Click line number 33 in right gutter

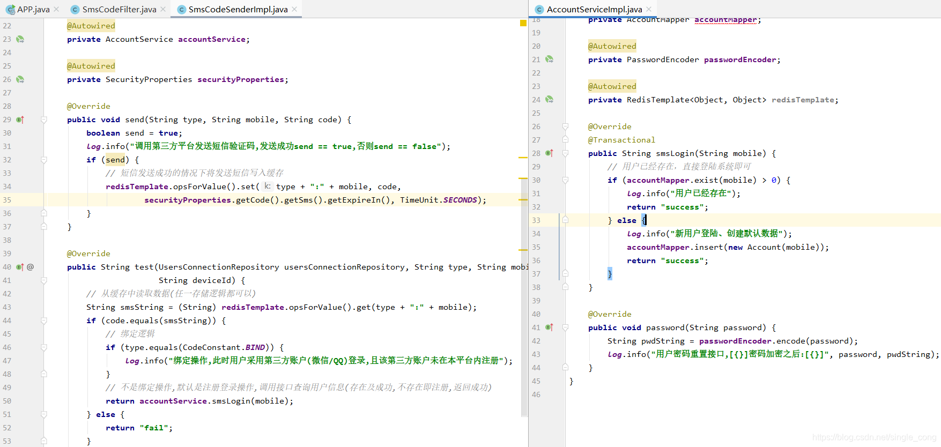click(x=536, y=220)
